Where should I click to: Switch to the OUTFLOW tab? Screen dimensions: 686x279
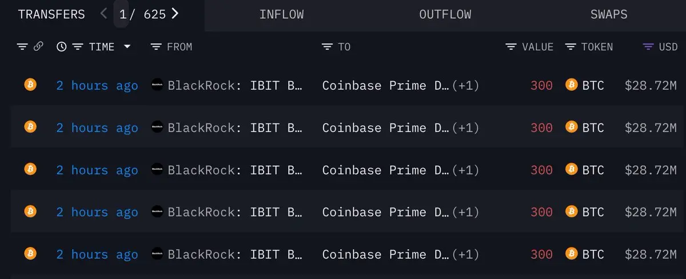click(x=445, y=14)
